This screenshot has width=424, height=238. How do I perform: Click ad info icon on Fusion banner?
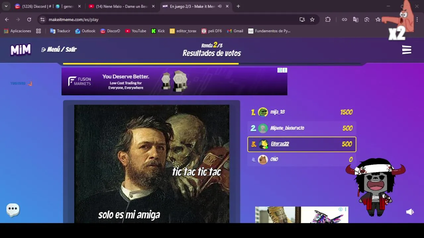click(280, 70)
